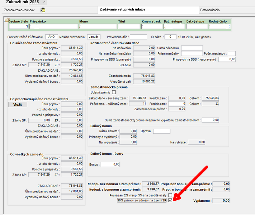Click the Príjem manželky input field
Image resolution: width=255 pixels, height=215 pixels.
click(192, 53)
